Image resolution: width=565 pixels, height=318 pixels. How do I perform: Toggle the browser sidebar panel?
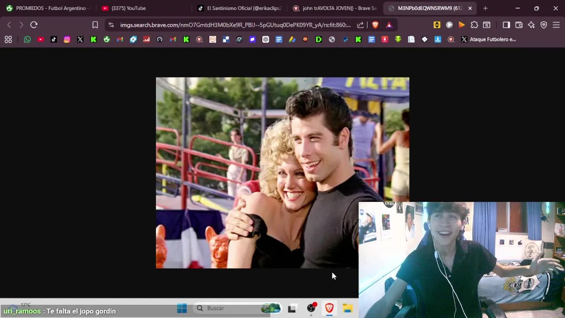tap(506, 25)
